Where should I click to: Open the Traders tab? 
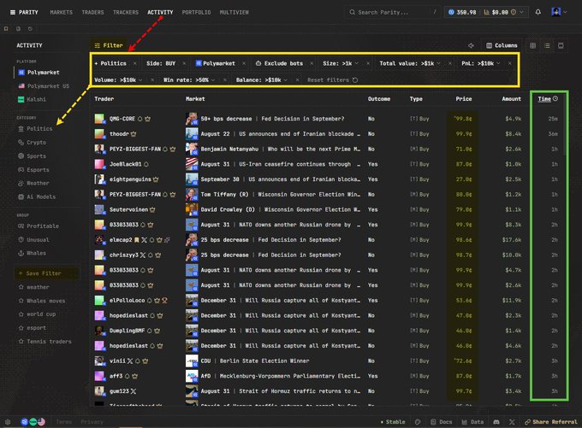pyautogui.click(x=92, y=12)
